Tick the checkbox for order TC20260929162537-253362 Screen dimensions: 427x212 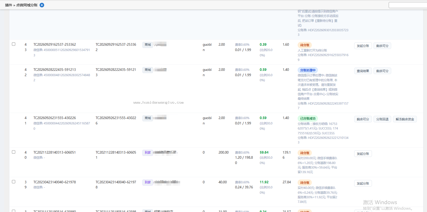(14, 44)
